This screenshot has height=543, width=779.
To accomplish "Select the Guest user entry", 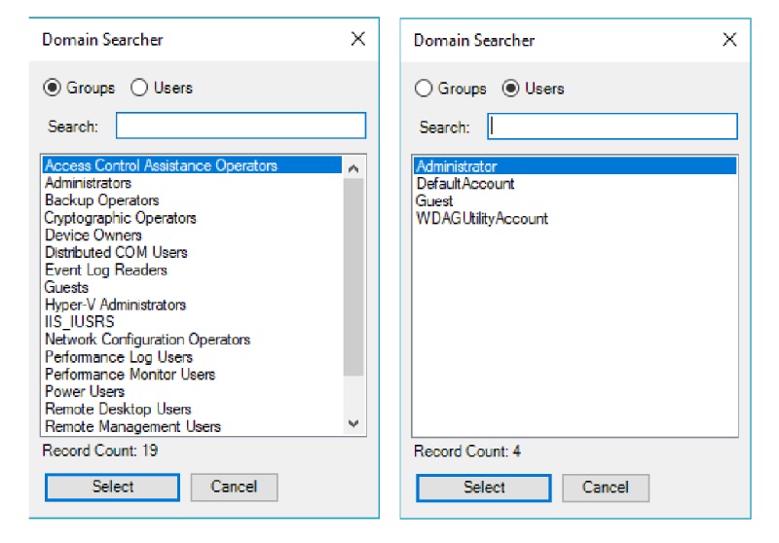I will coord(434,201).
